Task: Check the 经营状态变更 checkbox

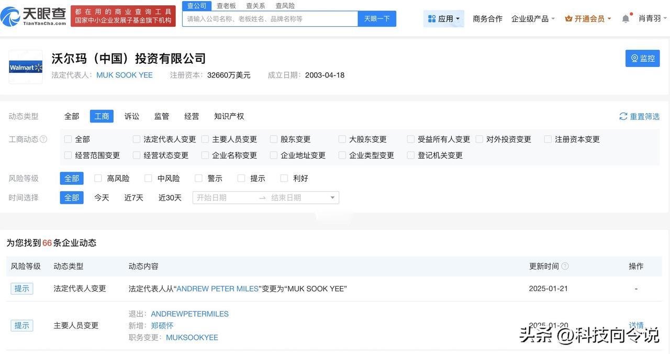Action: (137, 156)
